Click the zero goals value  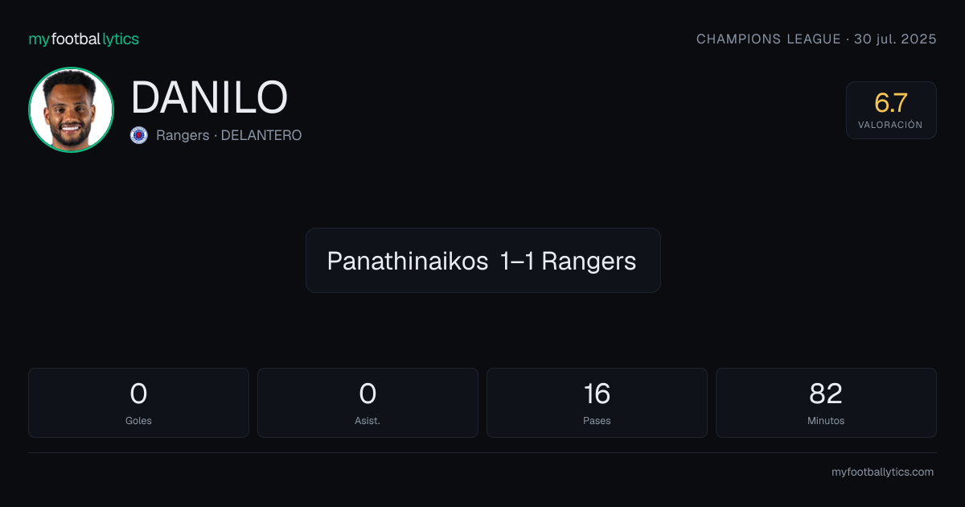(x=138, y=394)
